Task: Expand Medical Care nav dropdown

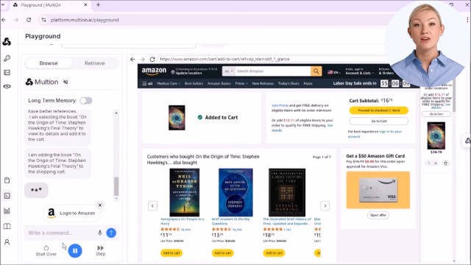Action: click(x=169, y=83)
